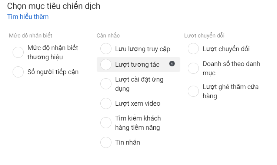
Task: Click the Cân nhắc column heading
Action: point(108,36)
